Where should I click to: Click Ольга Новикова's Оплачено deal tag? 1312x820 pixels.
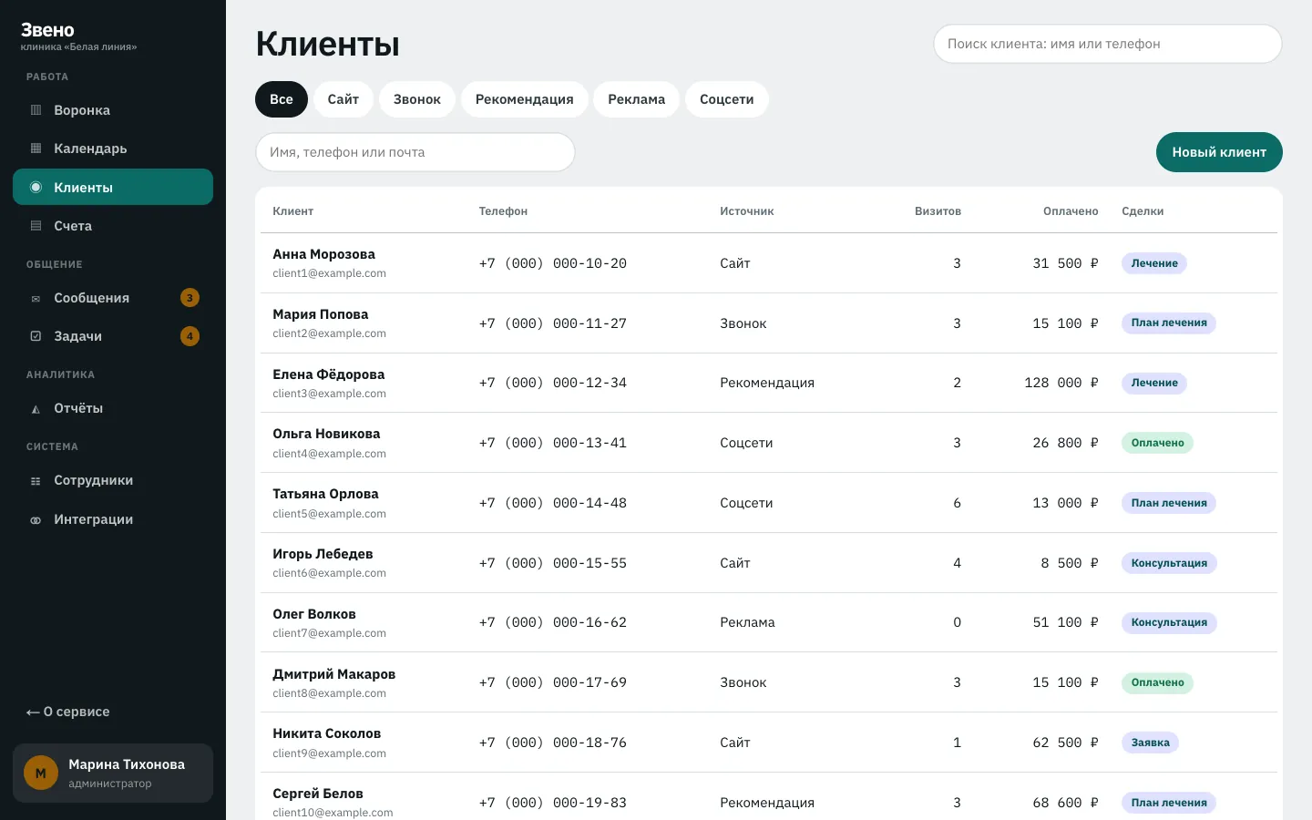1157,443
